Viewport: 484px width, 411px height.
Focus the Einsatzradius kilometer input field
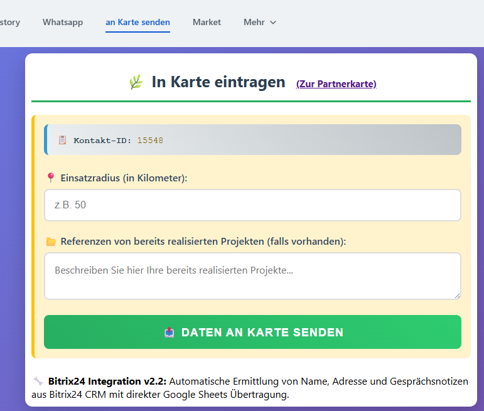coord(252,205)
